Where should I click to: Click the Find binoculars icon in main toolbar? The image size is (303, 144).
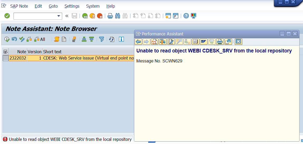pos(118,16)
